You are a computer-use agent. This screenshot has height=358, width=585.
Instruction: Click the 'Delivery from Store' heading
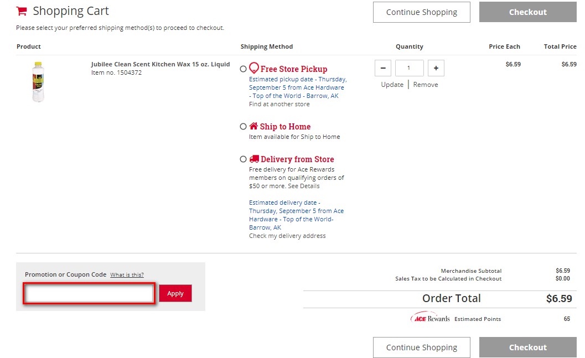297,159
